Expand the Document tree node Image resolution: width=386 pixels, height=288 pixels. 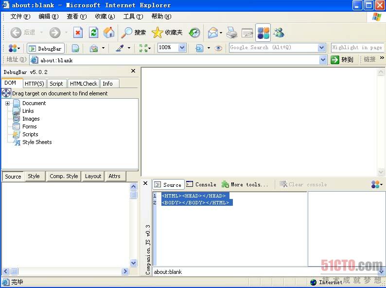pyautogui.click(x=7, y=103)
